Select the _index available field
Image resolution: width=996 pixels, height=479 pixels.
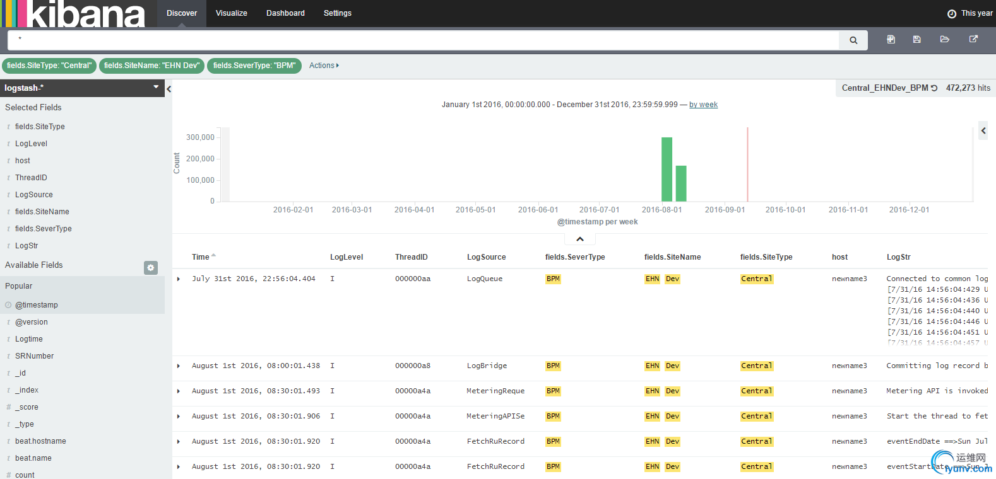[27, 390]
